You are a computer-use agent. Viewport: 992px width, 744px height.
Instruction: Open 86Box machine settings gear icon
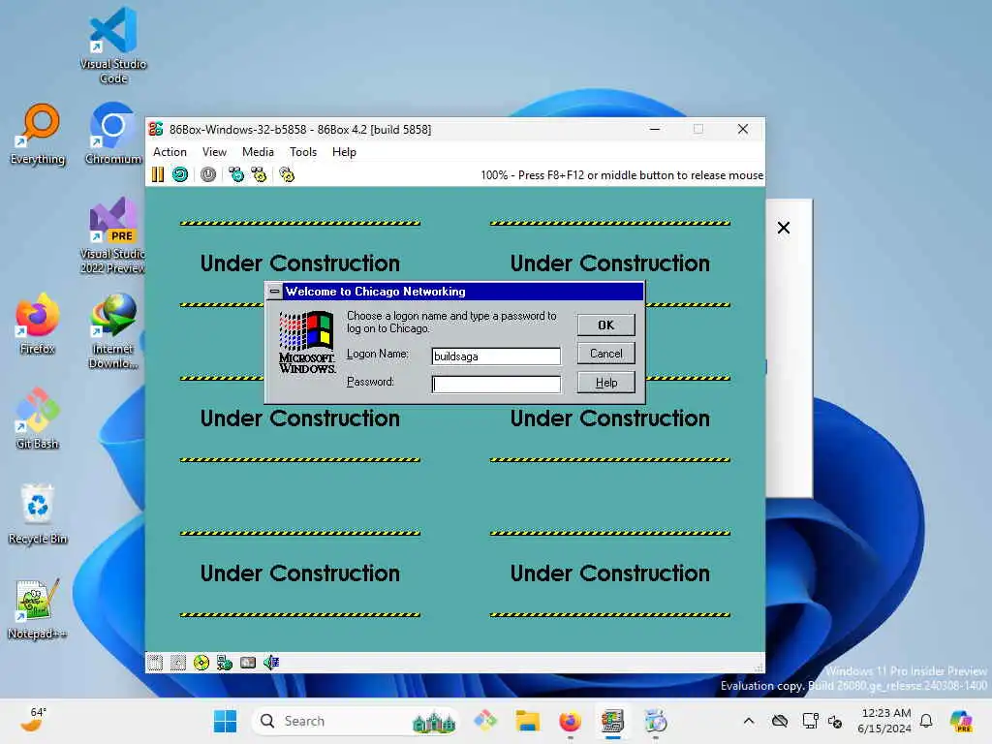pyautogui.click(x=287, y=174)
